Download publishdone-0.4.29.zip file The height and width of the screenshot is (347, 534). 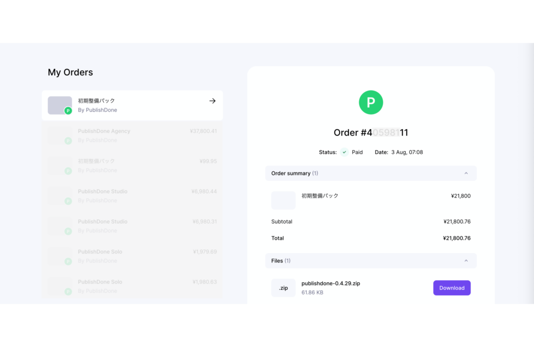pos(452,288)
